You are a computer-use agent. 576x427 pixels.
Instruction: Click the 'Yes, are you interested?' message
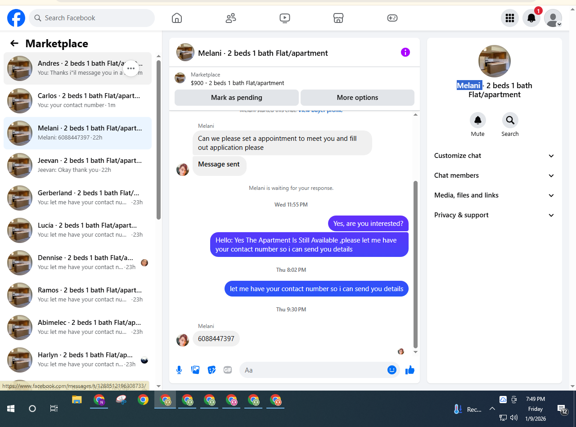(368, 224)
